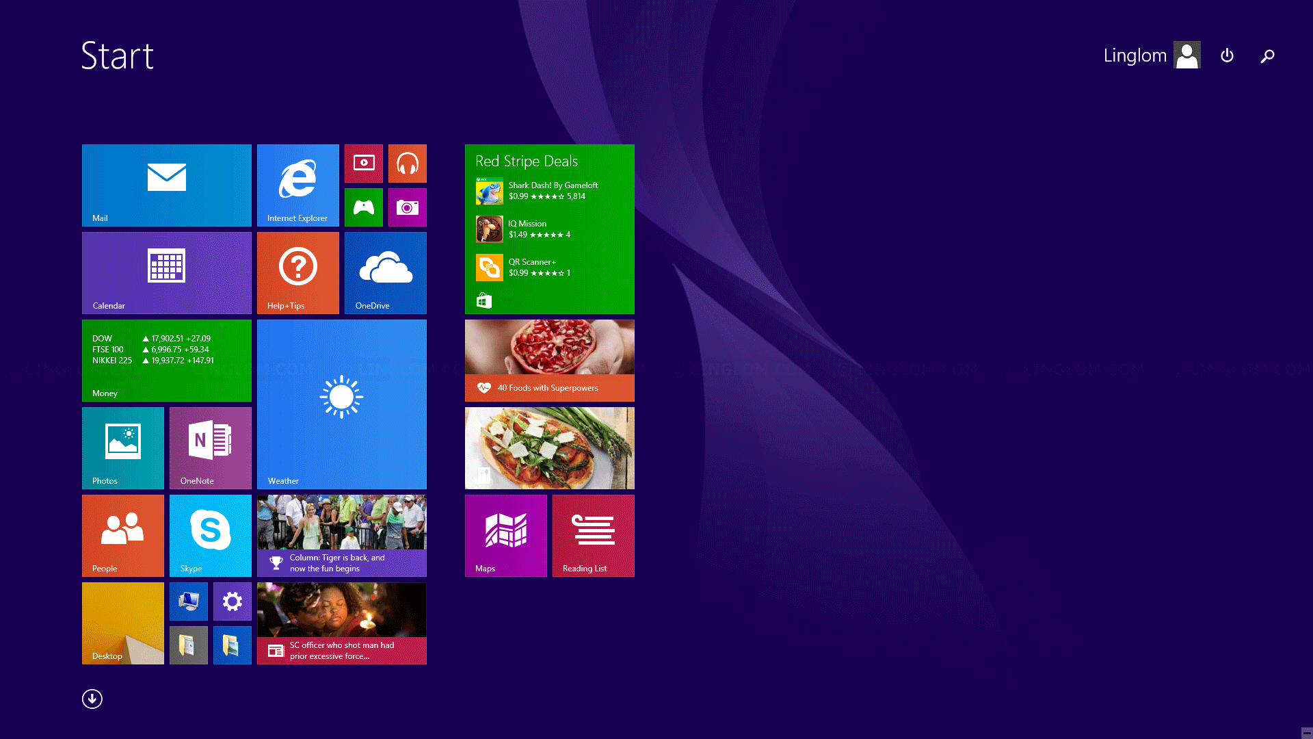Open PC Settings via the gear tile
This screenshot has width=1313, height=739.
232,601
